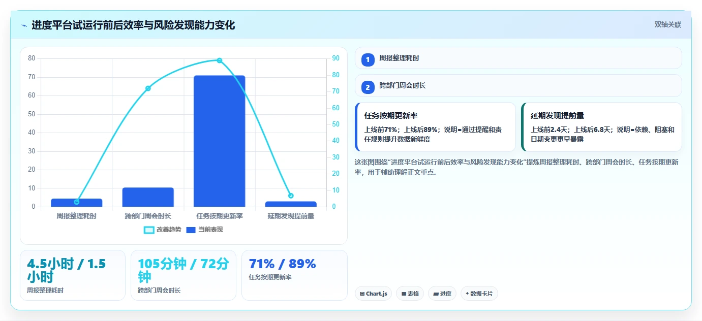Screen dimensions: 702x321
Task: Click the left axis value 80
Action: pyautogui.click(x=32, y=58)
